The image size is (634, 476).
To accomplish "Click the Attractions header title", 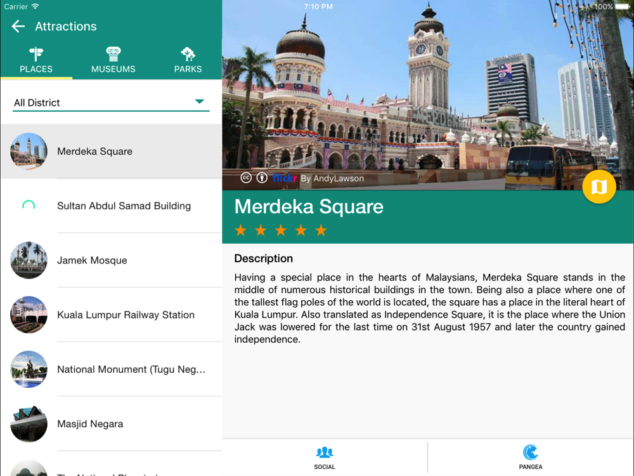I will click(x=66, y=27).
